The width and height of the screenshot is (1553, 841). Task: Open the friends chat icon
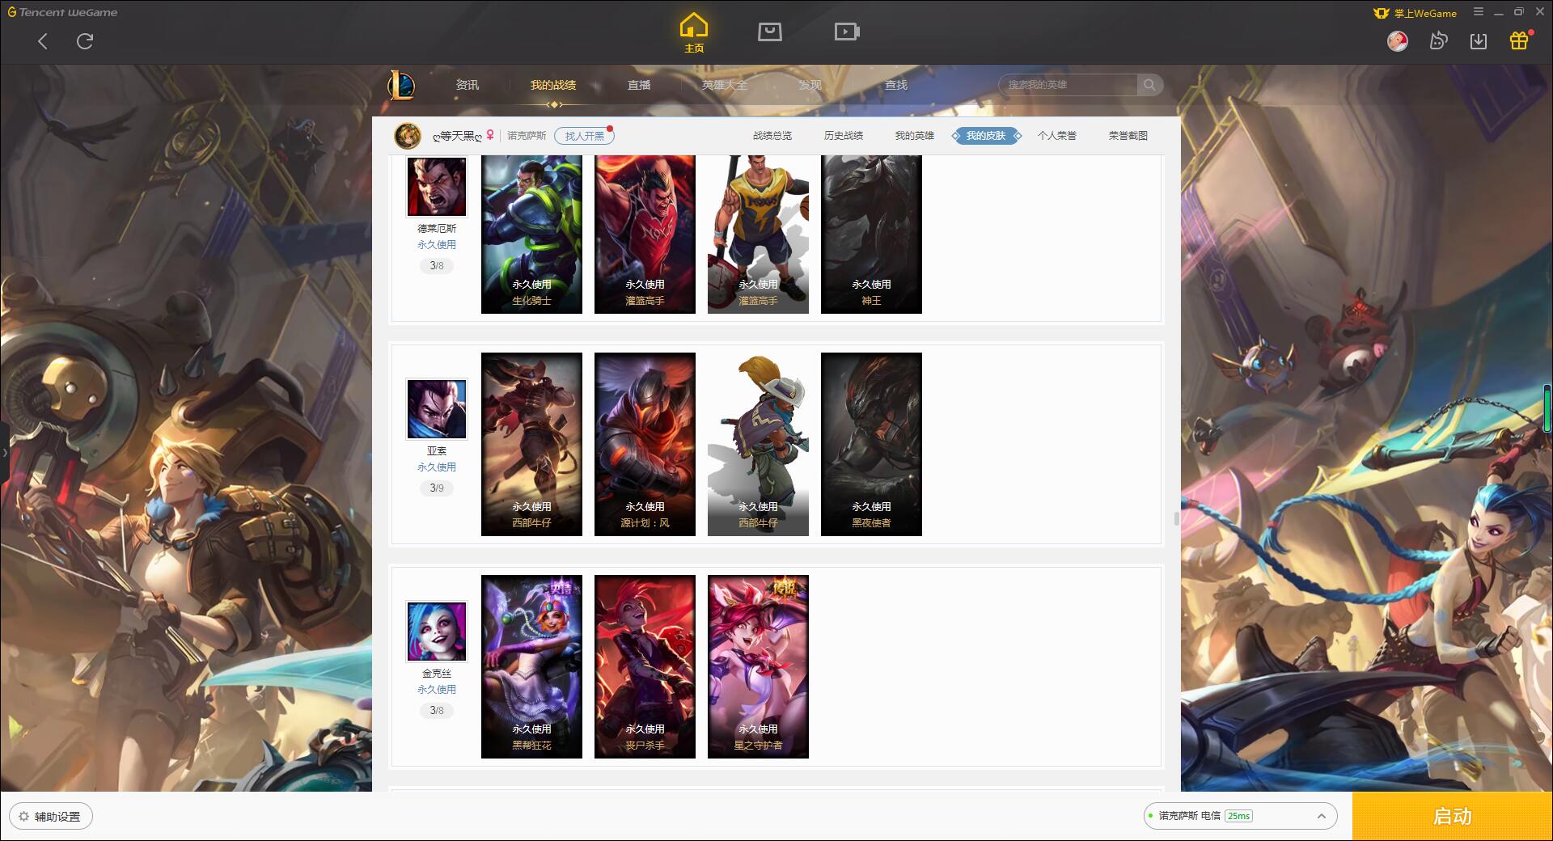click(x=1438, y=40)
